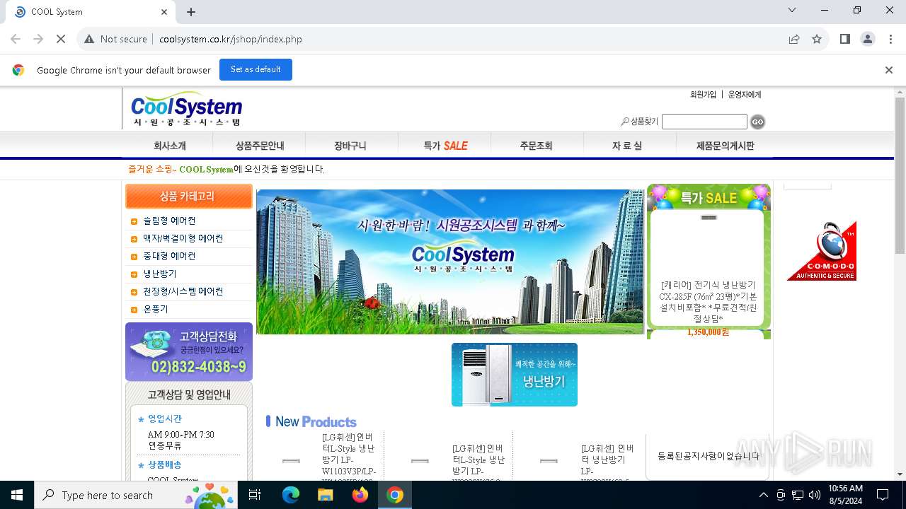Open Chrome profile icon
Screen dimensions: 906x509
click(868, 39)
